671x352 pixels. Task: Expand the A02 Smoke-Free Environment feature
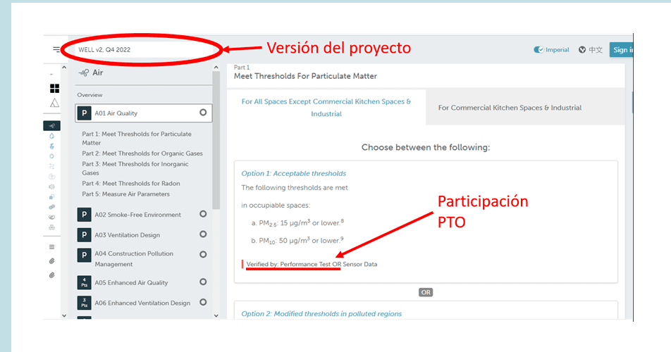pos(138,215)
